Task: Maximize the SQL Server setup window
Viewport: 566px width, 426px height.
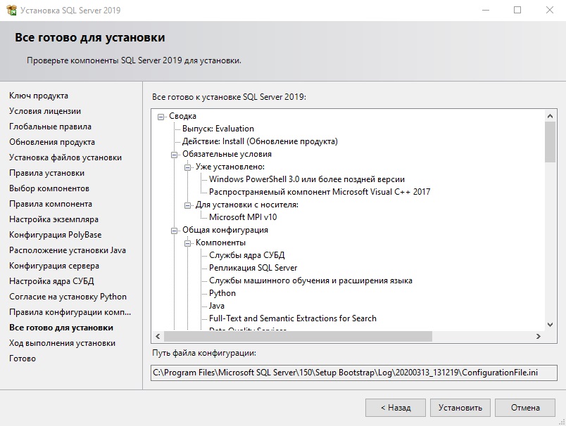Action: 517,10
